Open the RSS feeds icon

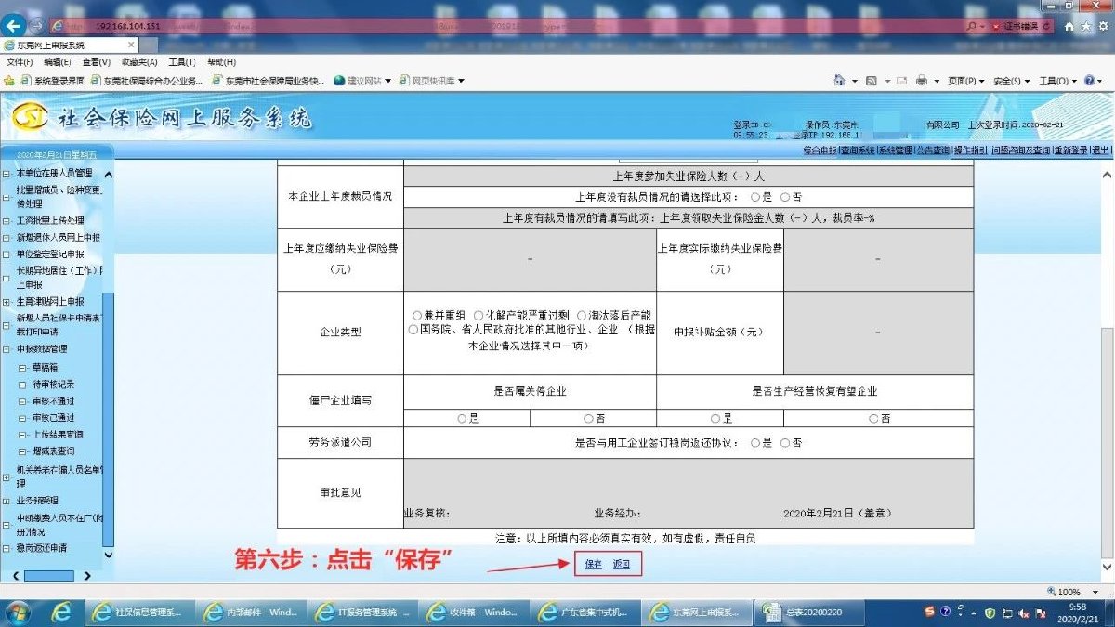click(872, 81)
